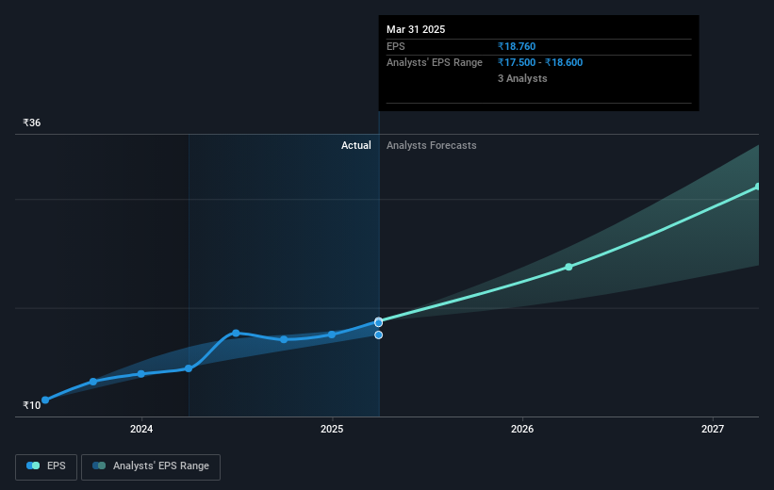Click the 2026 x-axis label
This screenshot has height=490, width=774.
click(522, 429)
